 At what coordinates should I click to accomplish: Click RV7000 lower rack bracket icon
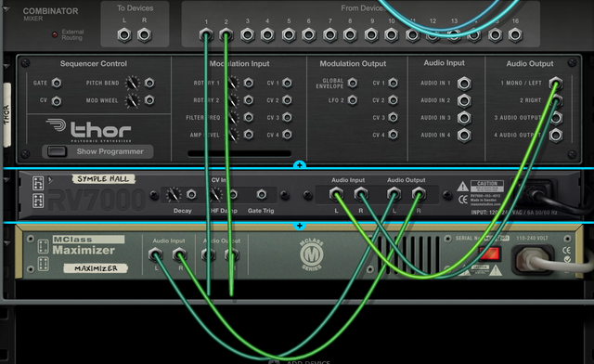(38, 201)
